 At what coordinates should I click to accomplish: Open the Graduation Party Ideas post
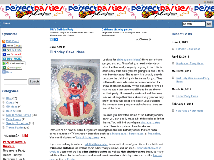coord(190,63)
